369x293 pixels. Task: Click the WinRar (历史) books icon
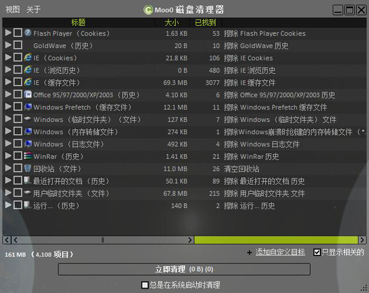click(x=28, y=156)
